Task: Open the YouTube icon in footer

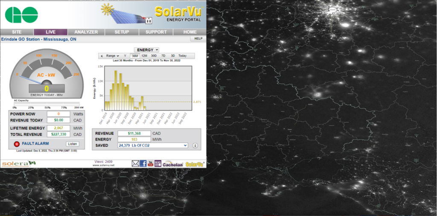Action: click(x=150, y=163)
